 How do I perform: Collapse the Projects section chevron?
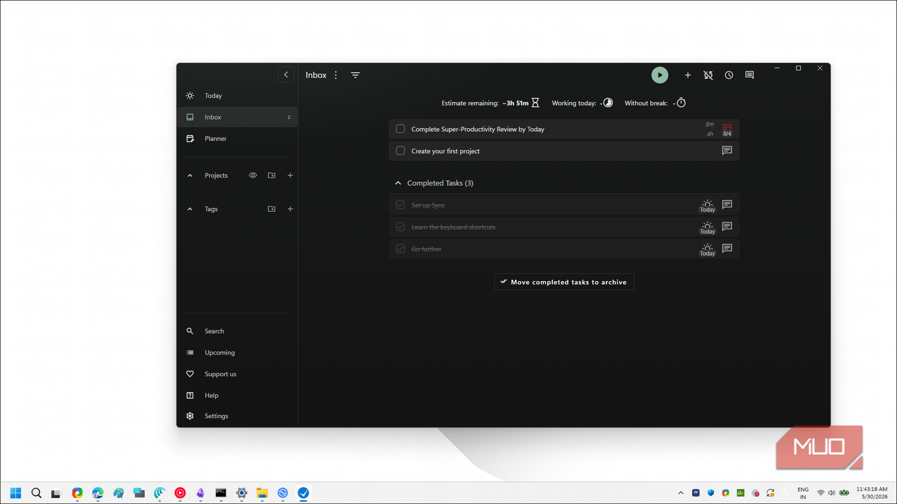190,175
